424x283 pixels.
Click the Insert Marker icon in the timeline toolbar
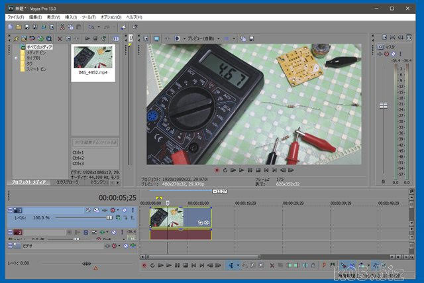(324, 265)
